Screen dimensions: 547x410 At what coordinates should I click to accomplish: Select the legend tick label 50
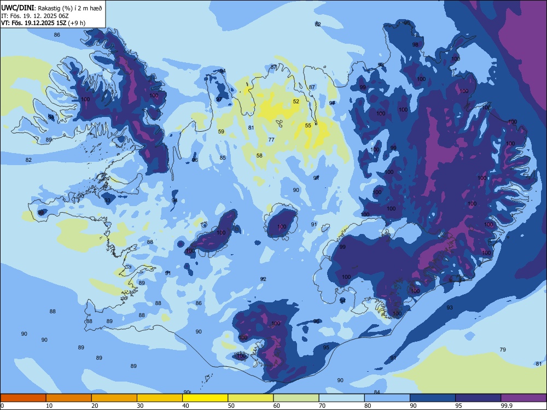[x=231, y=406]
